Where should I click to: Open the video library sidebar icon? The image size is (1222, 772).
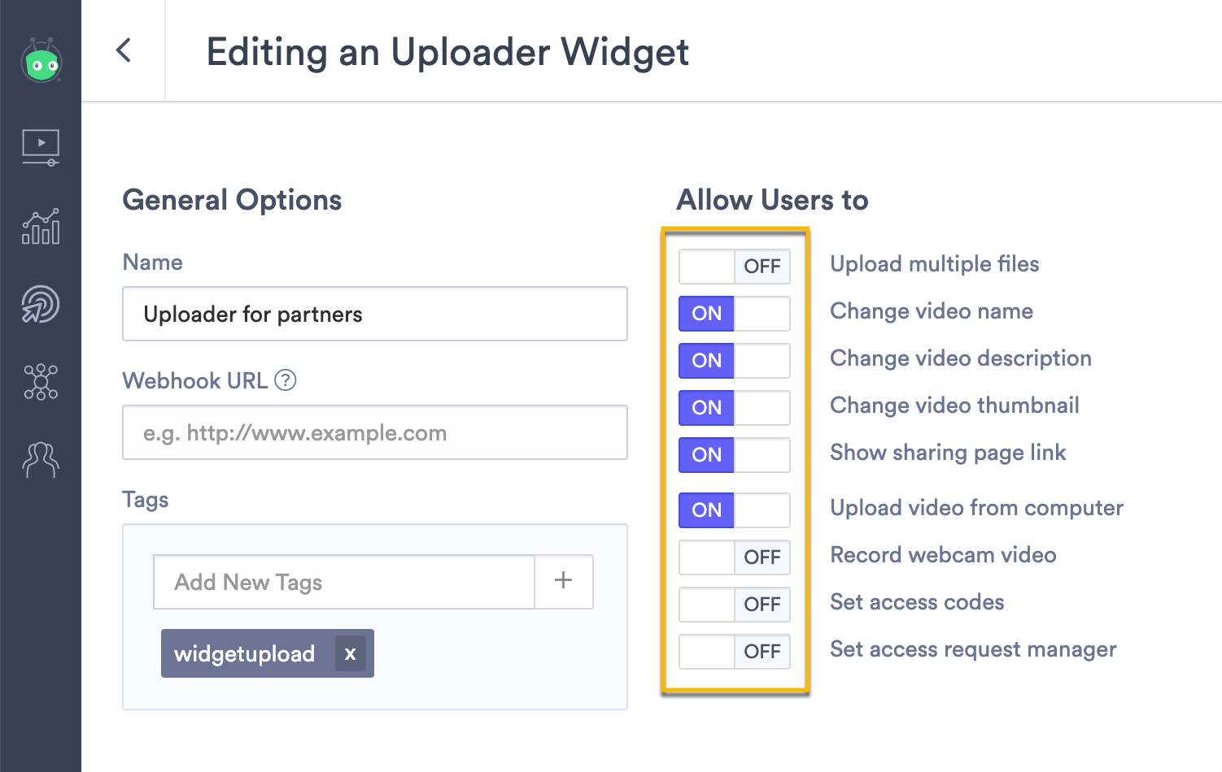coord(41,148)
